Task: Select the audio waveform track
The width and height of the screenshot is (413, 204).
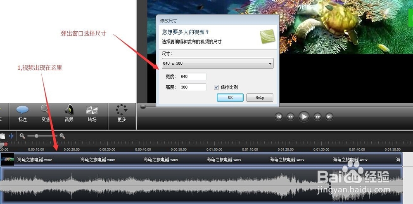Action: 202,185
